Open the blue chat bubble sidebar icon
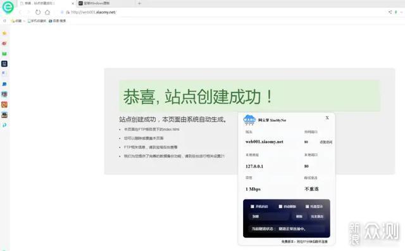The height and width of the screenshot is (251, 405). 4,84
